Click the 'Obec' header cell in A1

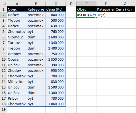(17, 9)
